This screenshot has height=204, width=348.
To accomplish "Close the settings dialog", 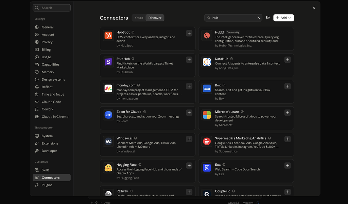I will (x=314, y=8).
